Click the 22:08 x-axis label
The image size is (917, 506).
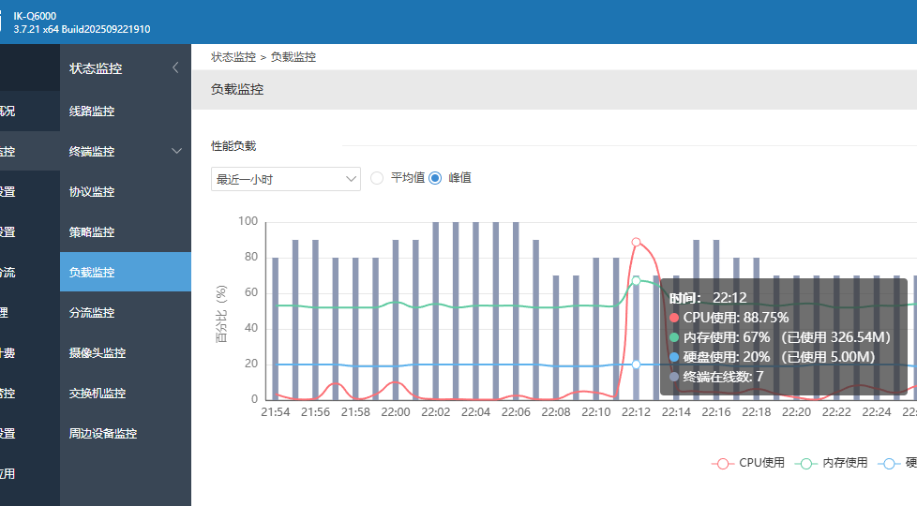pyautogui.click(x=556, y=412)
